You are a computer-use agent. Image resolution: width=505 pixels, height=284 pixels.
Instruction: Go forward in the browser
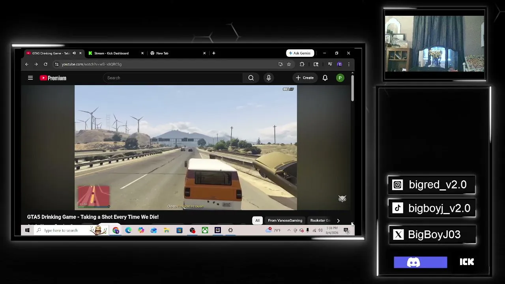tap(36, 64)
